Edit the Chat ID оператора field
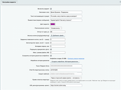The height and width of the screenshot is (90, 121). point(66,70)
